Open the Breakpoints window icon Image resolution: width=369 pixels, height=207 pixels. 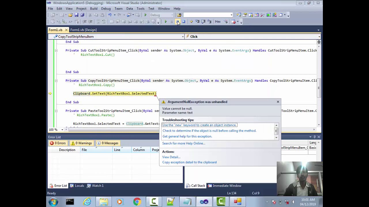233,22
